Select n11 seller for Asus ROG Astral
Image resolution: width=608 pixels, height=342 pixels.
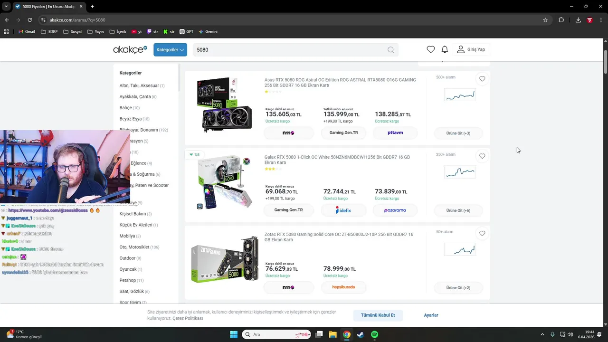click(288, 133)
